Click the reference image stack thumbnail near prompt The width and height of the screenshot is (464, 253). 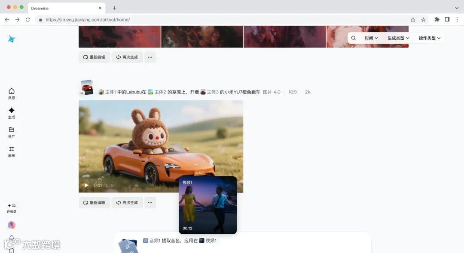pyautogui.click(x=87, y=87)
